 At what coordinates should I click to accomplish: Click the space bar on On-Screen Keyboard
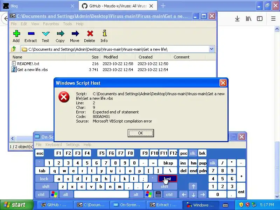[101, 194]
